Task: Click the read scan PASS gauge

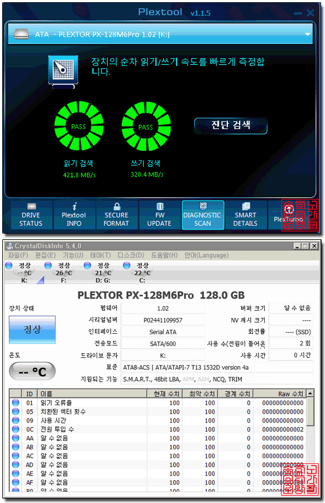Action: coord(79,126)
